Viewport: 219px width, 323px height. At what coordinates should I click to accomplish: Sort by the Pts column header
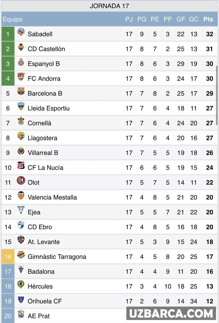208,19
